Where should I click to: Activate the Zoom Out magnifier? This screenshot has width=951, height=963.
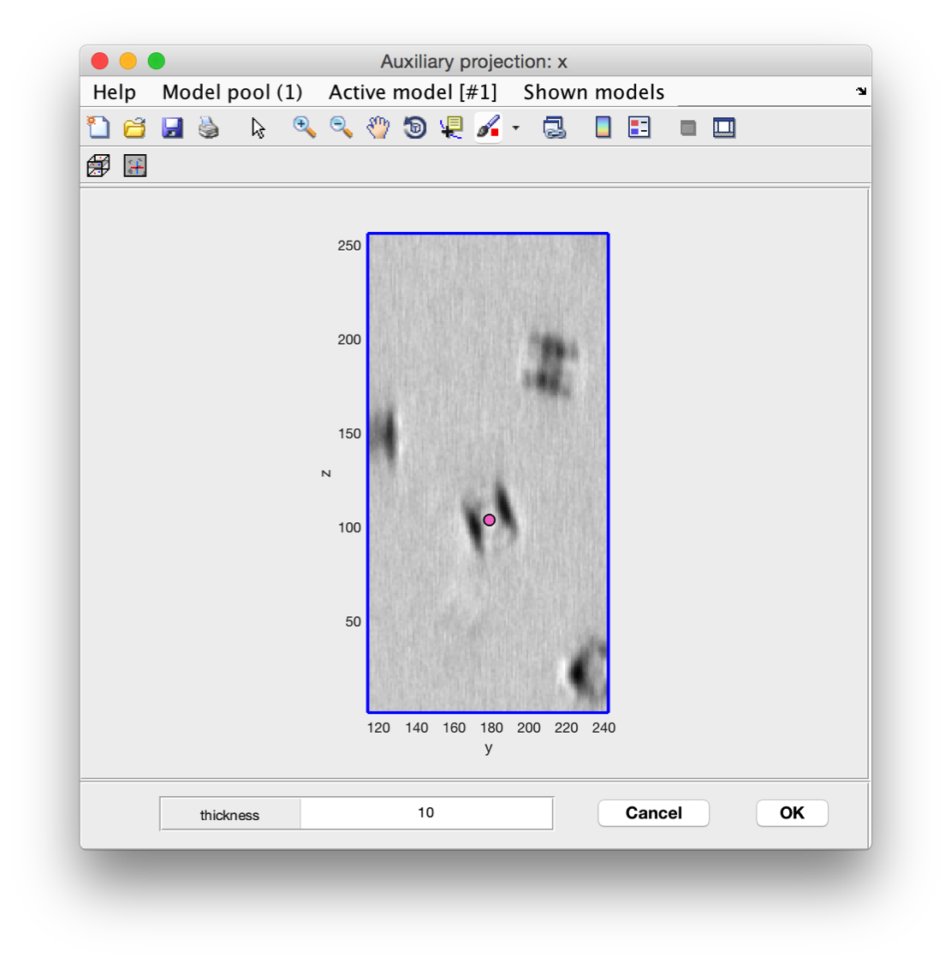341,128
